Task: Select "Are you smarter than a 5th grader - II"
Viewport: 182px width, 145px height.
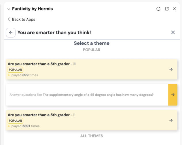Action: click(41, 64)
